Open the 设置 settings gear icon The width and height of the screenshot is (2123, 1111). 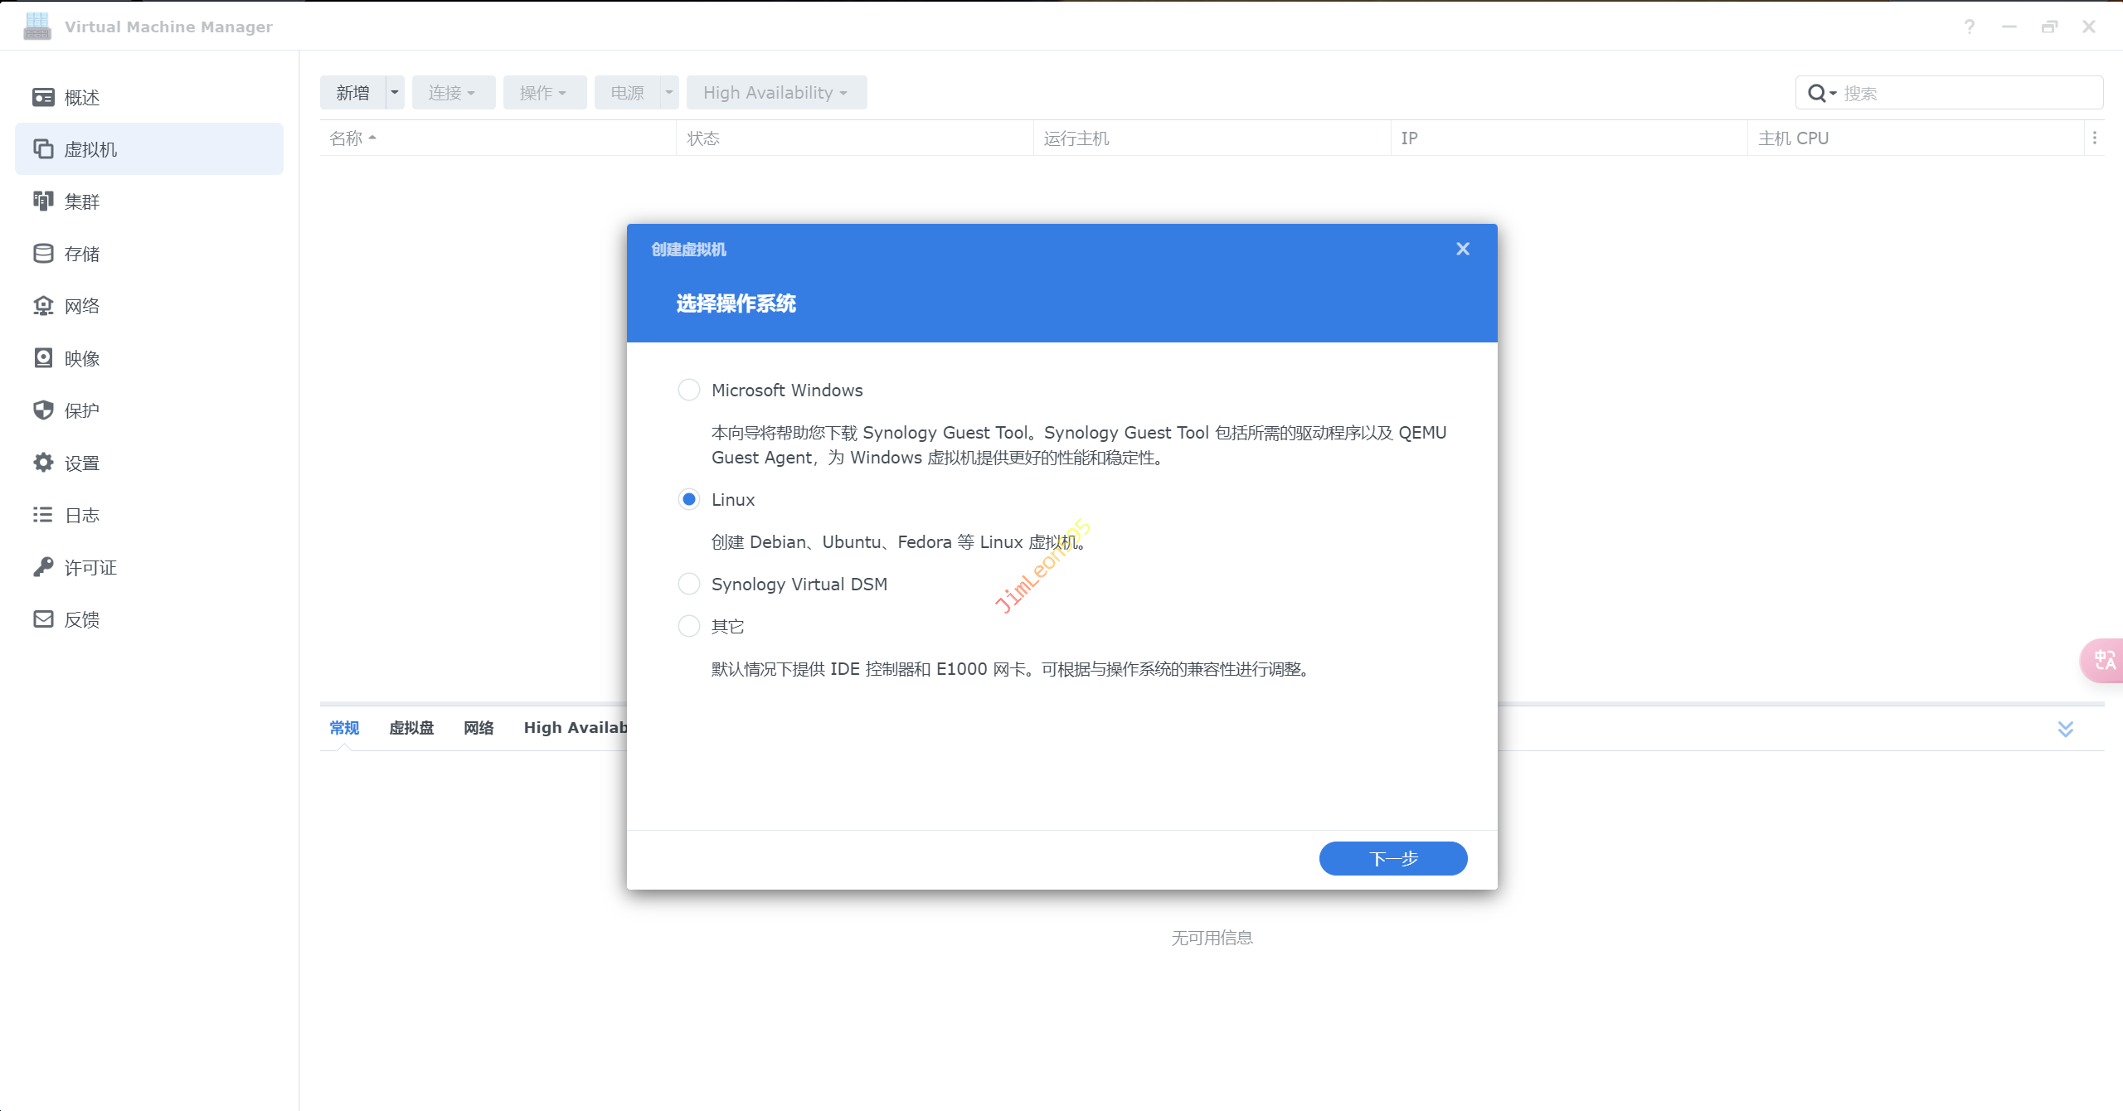(x=43, y=463)
